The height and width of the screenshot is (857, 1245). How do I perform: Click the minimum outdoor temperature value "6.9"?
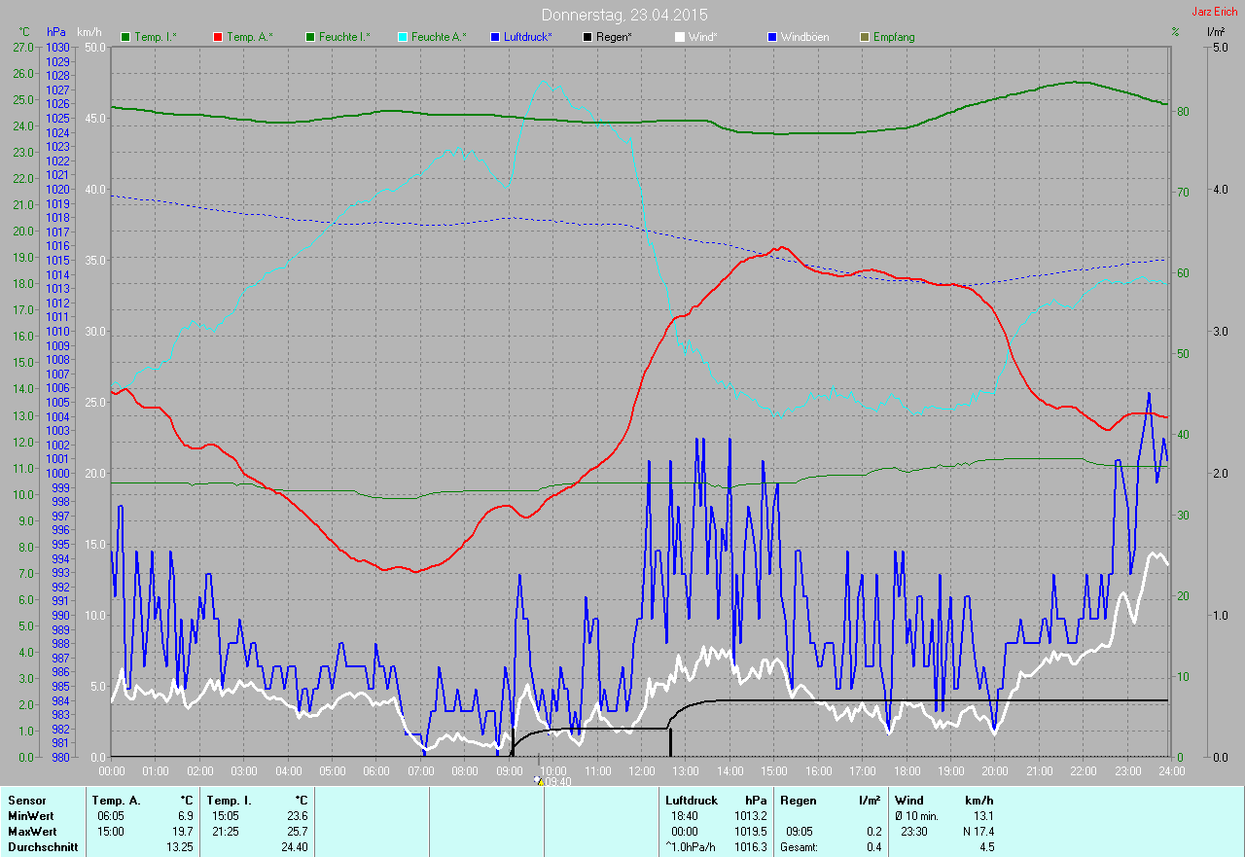point(186,815)
